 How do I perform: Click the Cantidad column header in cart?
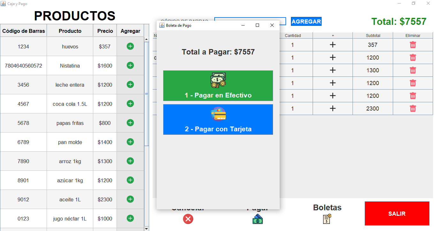293,35
